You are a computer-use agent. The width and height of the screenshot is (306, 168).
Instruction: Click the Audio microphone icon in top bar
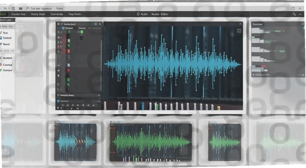[138, 14]
